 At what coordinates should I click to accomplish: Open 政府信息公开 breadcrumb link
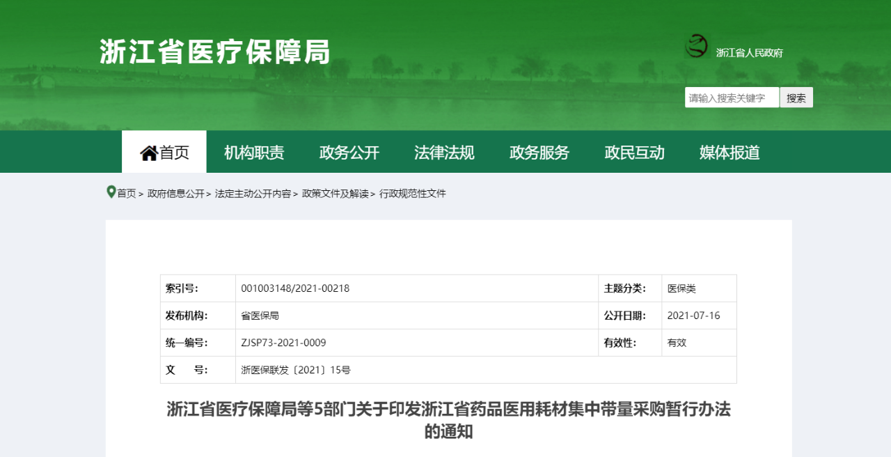(x=176, y=194)
